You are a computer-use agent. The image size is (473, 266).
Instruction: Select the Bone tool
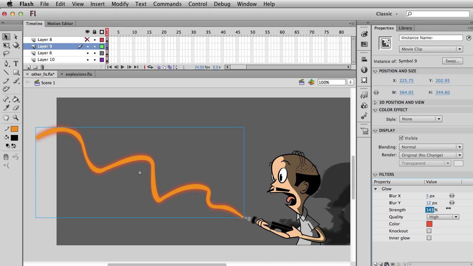6,99
